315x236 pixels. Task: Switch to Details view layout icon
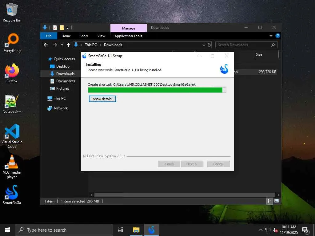tap(269, 201)
